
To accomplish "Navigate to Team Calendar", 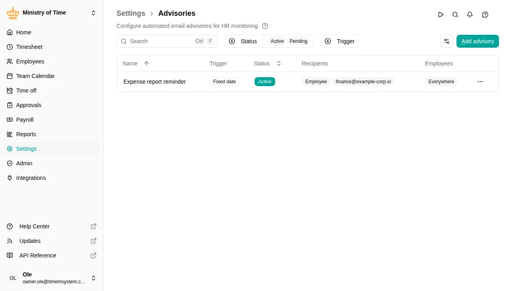I will tap(51, 76).
